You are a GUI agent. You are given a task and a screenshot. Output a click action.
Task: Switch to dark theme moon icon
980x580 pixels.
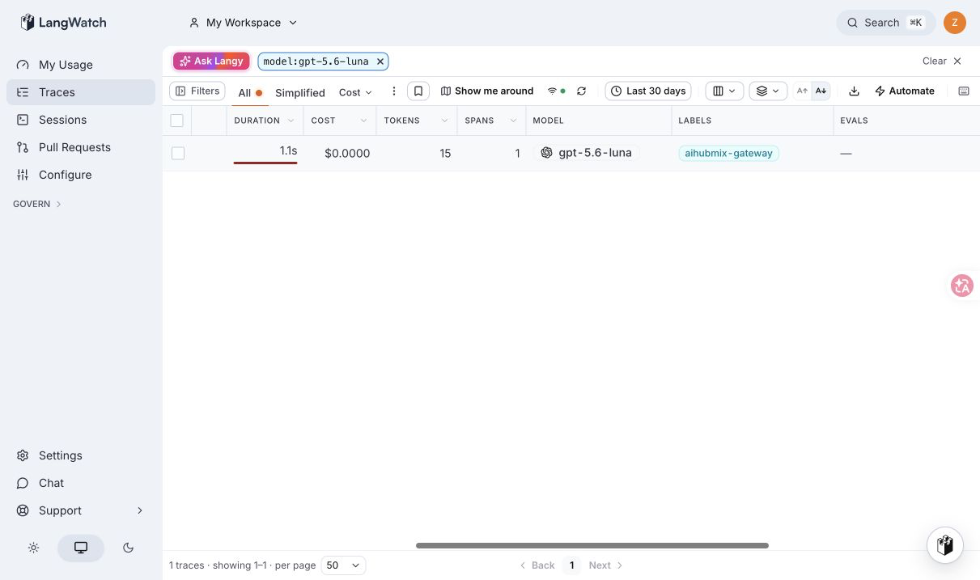click(128, 548)
